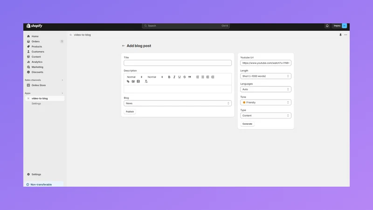Increase the indent

point(213,77)
